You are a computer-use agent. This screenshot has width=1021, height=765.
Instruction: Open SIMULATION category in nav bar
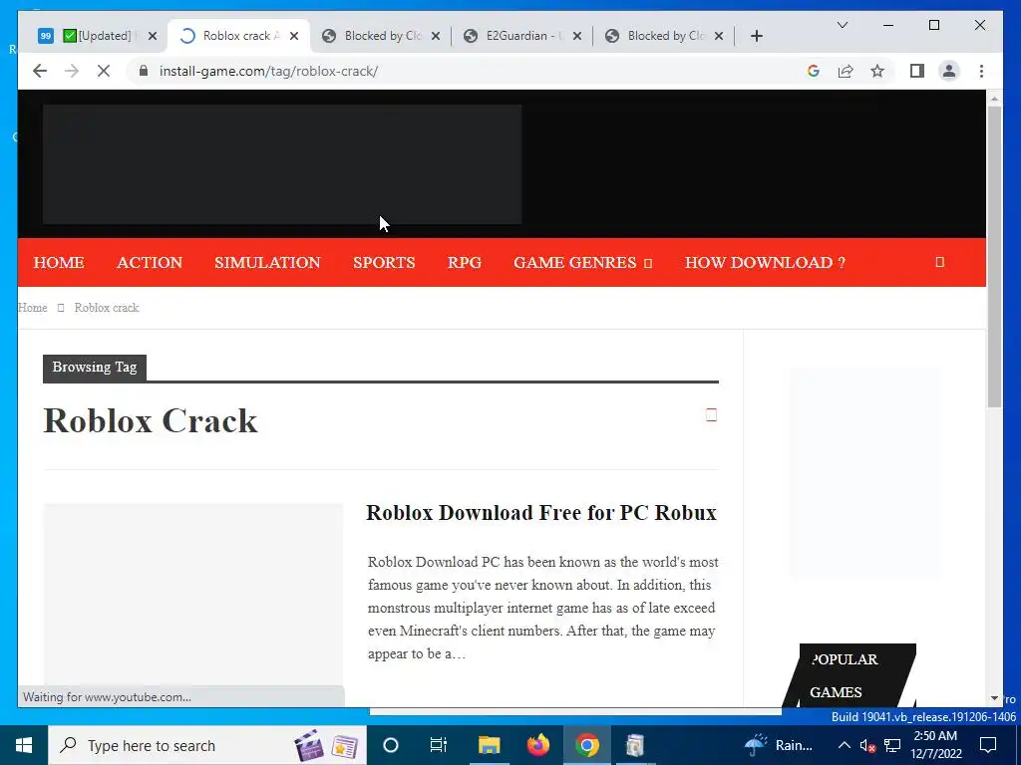(267, 262)
